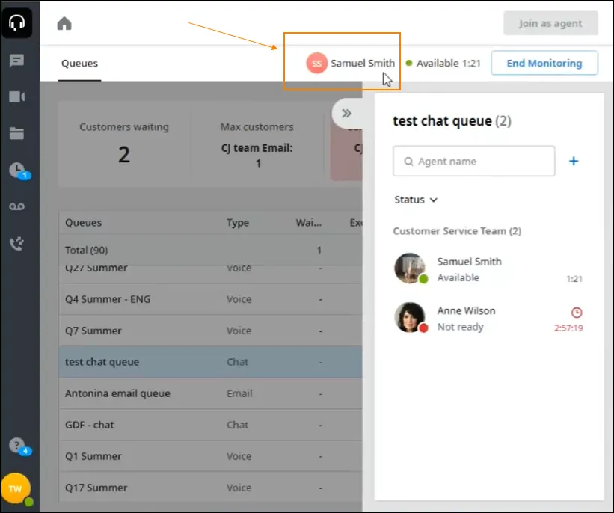The height and width of the screenshot is (513, 614).
Task: Open the call history clock icon
Action: pyautogui.click(x=18, y=171)
